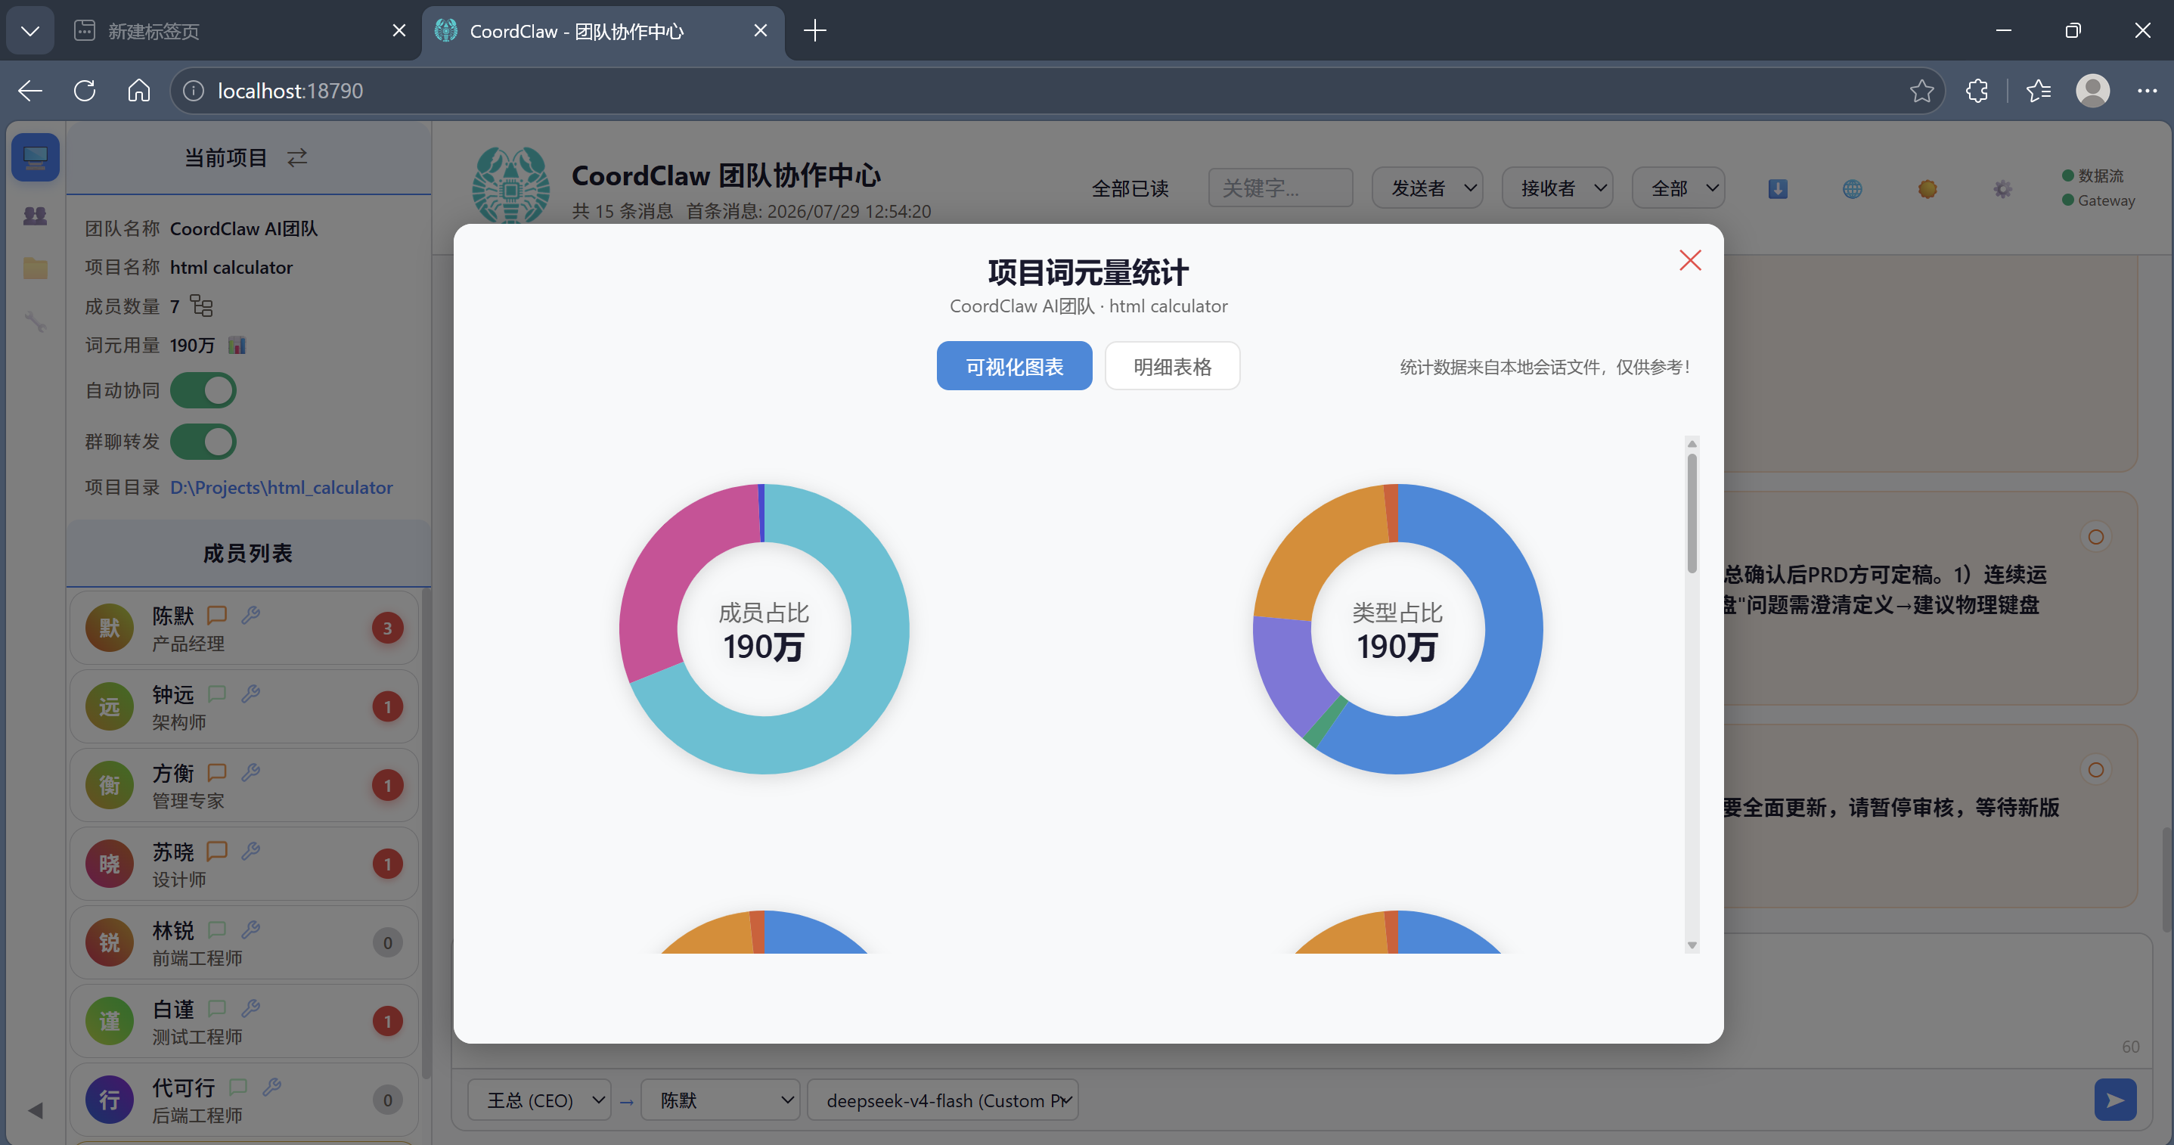Screen dimensions: 2174x1145
Task: Open the 陈默 recipient dropdown
Action: (x=720, y=1100)
